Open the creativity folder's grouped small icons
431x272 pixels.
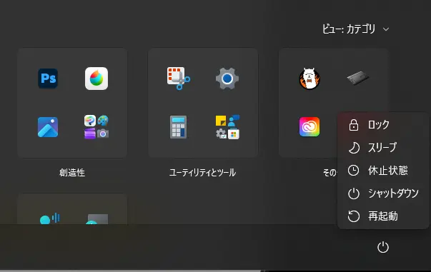(96, 127)
